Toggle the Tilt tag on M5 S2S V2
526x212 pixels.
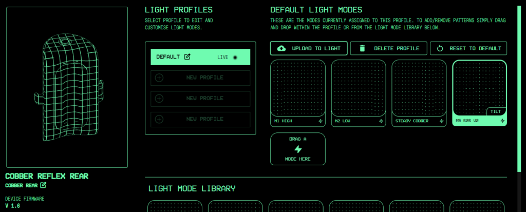[496, 111]
